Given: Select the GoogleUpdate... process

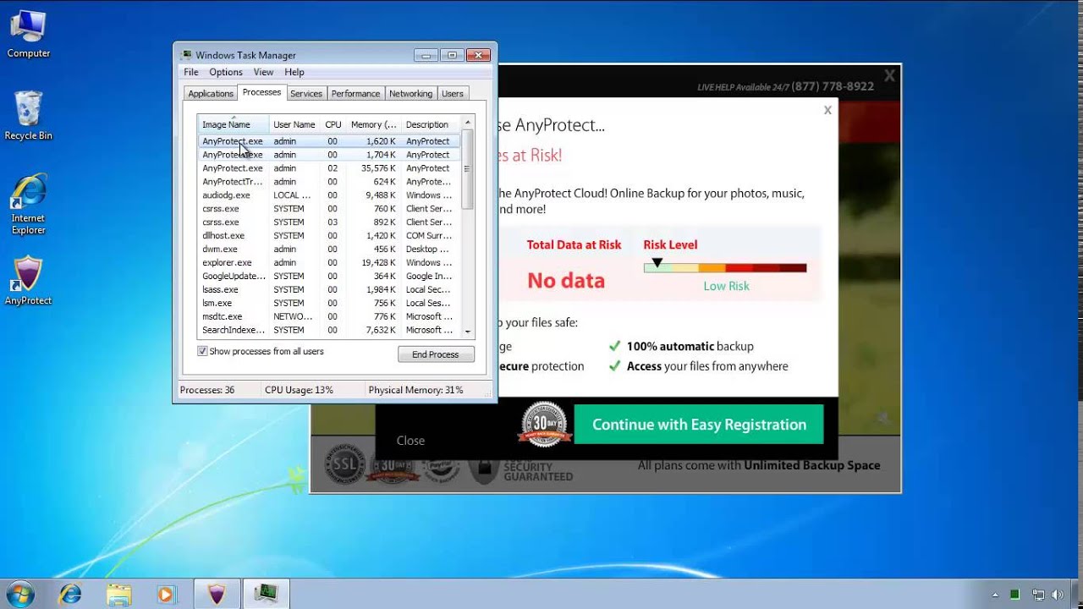Looking at the screenshot, I should (x=329, y=277).
